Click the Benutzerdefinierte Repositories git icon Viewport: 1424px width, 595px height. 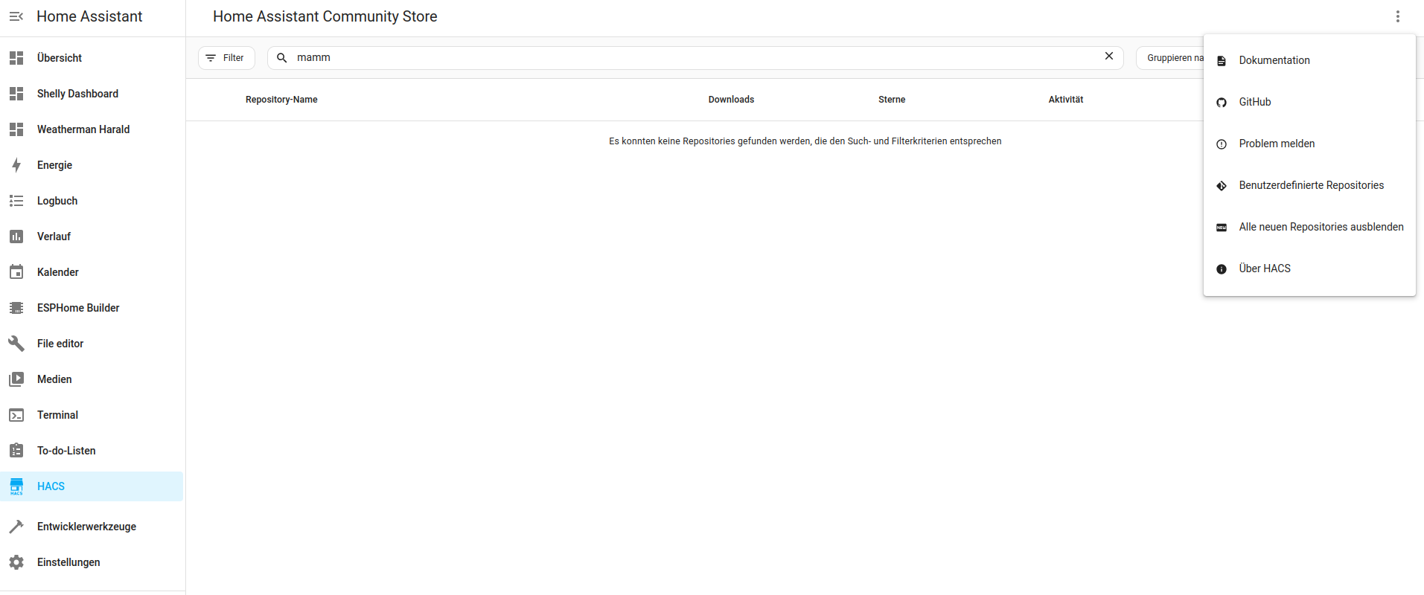click(1222, 186)
